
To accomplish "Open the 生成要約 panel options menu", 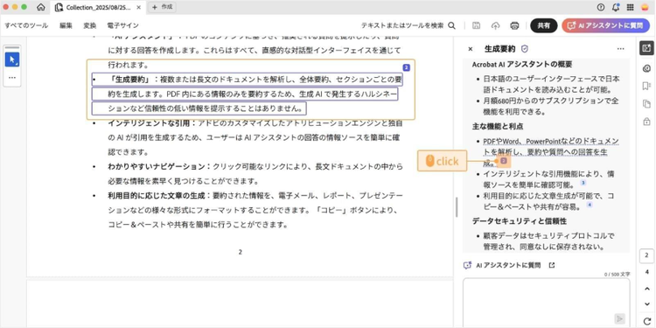I will [620, 49].
